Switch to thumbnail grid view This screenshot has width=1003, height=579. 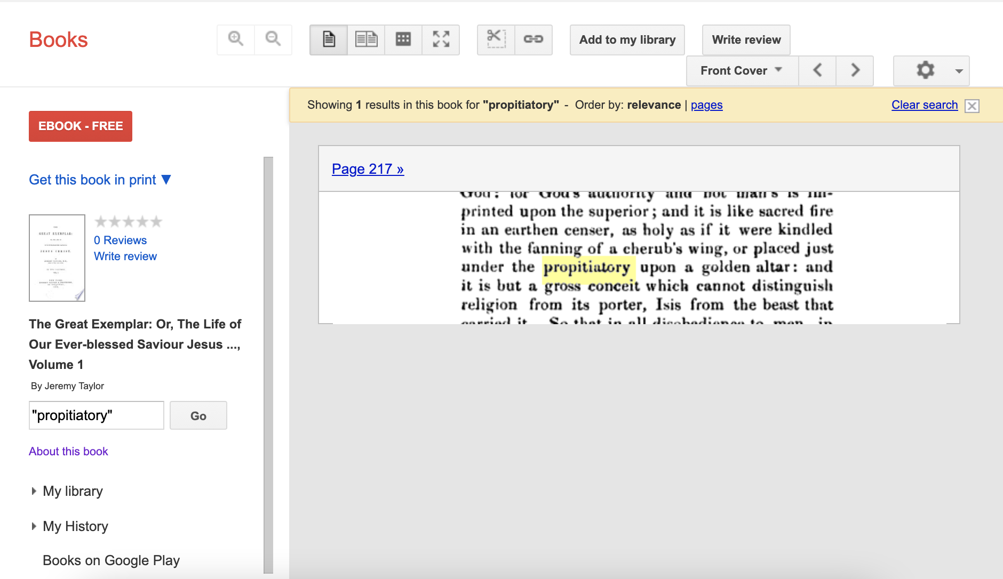403,39
